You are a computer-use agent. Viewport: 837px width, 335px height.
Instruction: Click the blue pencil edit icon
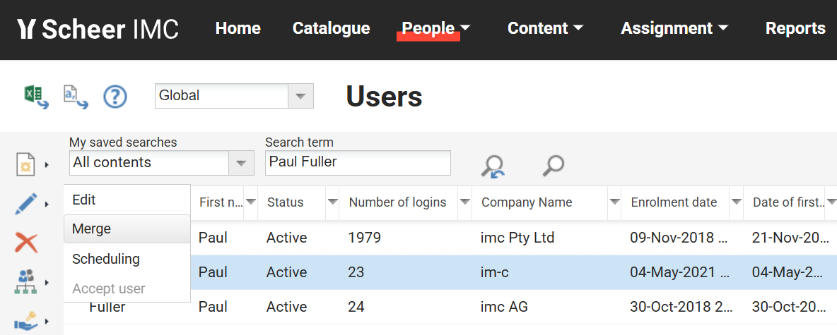pos(26,205)
